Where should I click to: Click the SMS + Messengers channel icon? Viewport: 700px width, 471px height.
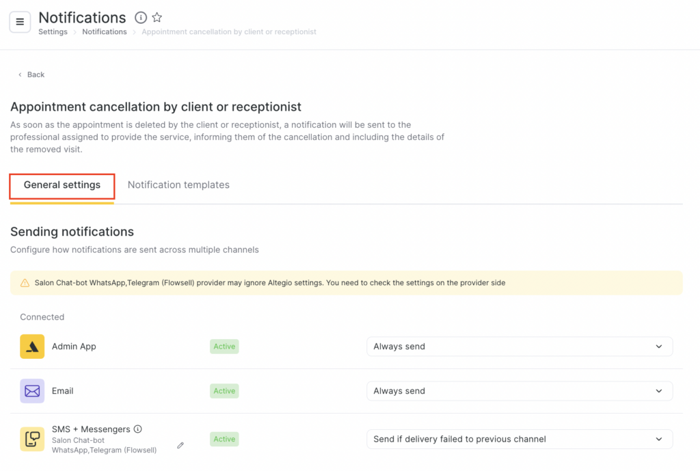pyautogui.click(x=32, y=440)
